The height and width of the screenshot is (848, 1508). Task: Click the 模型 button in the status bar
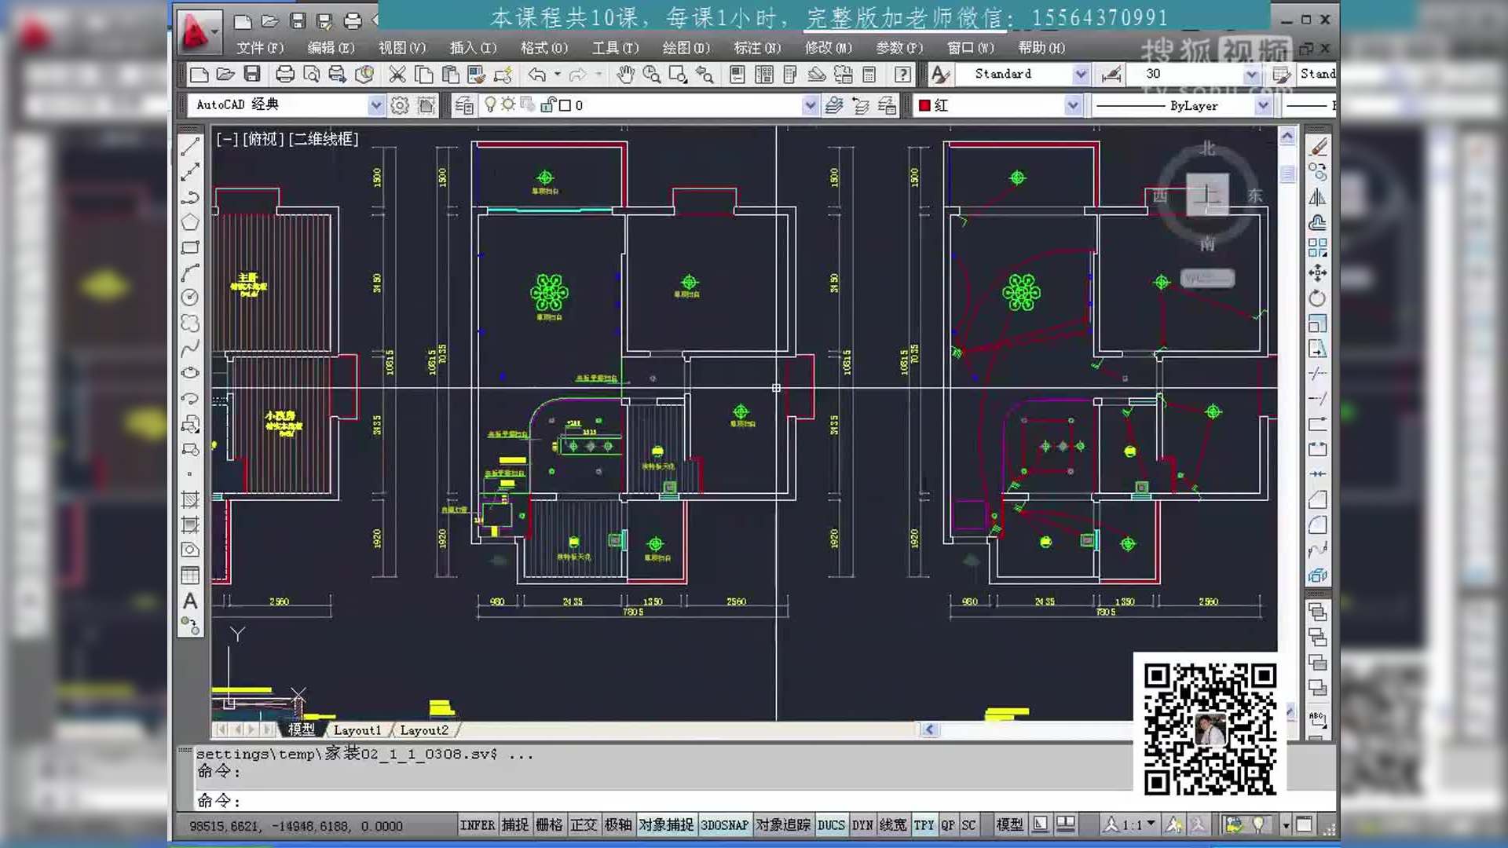1009,824
